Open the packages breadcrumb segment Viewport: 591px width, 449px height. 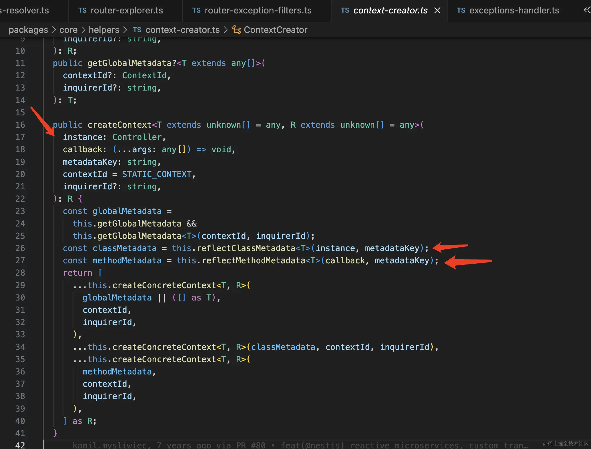(28, 30)
